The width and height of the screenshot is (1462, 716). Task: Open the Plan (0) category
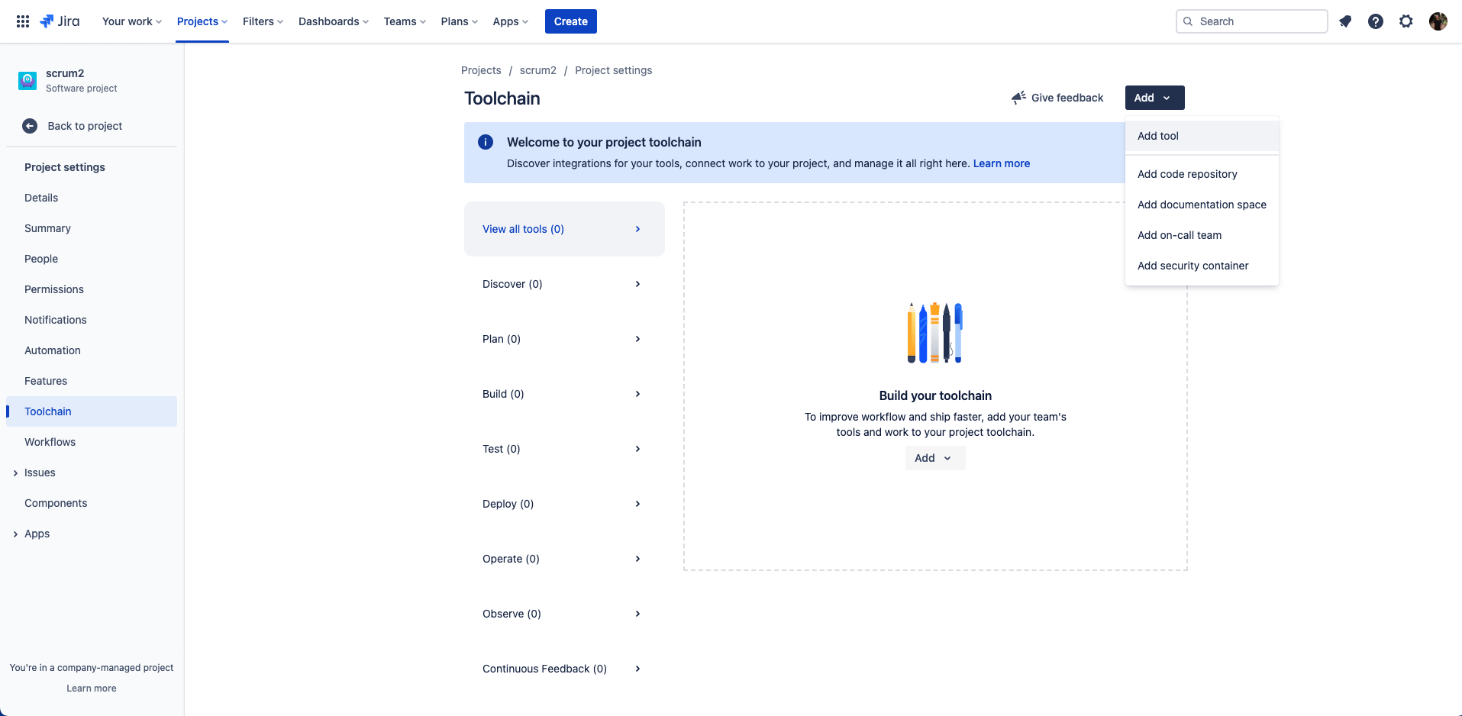pos(564,339)
